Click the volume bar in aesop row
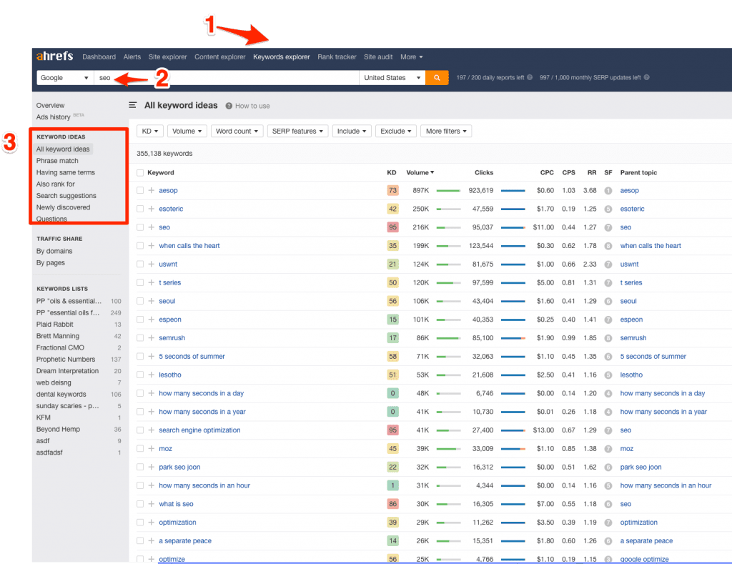The height and width of the screenshot is (564, 732). [448, 190]
